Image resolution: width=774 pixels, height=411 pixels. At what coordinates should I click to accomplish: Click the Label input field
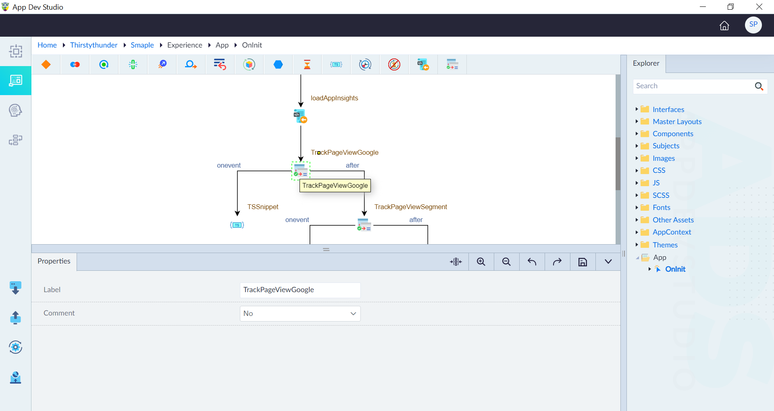coord(300,290)
